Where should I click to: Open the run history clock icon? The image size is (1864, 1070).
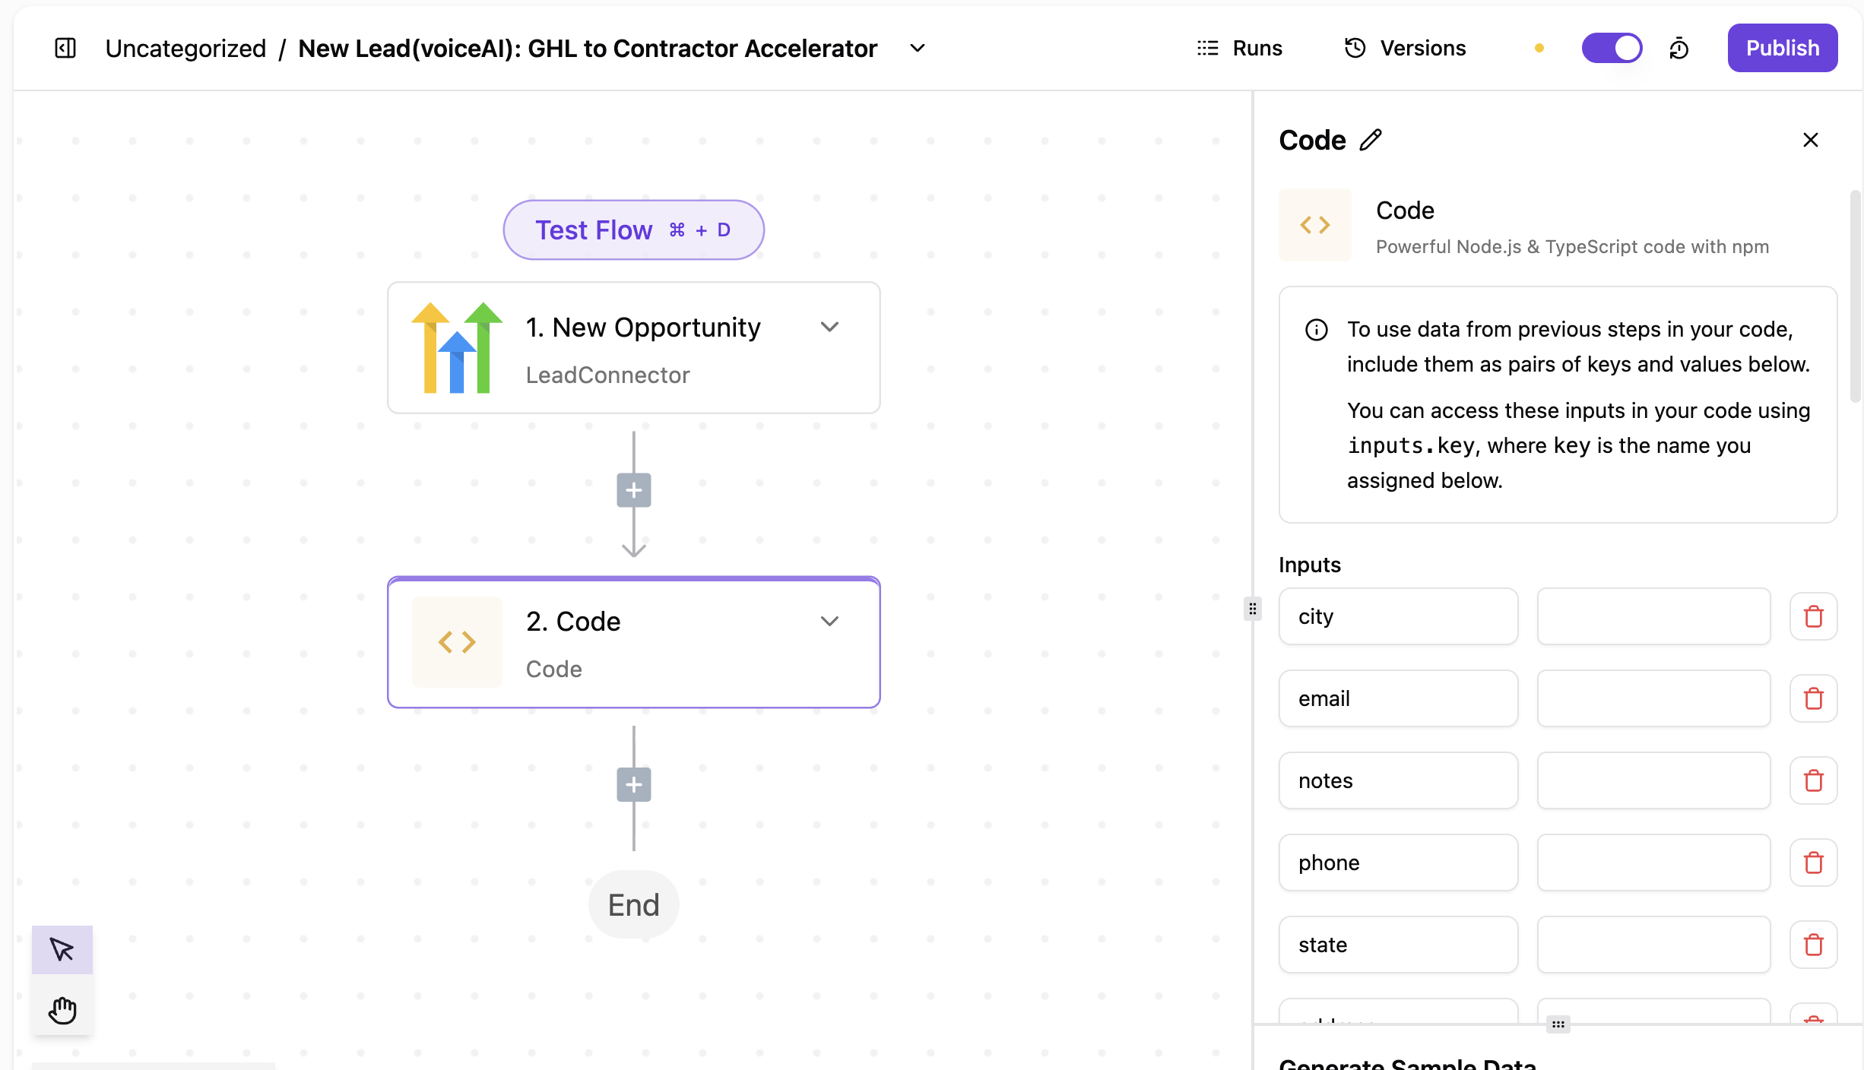pos(1679,49)
